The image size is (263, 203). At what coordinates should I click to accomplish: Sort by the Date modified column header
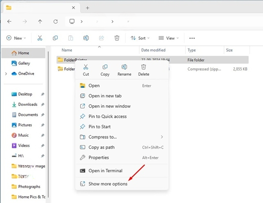point(153,50)
